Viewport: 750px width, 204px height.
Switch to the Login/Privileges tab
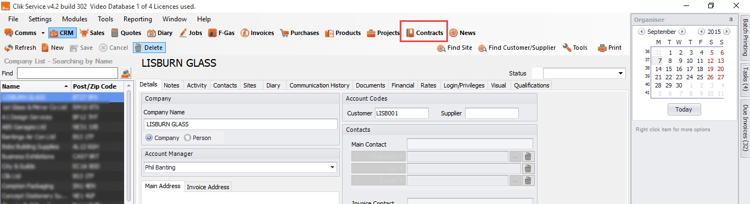click(464, 85)
